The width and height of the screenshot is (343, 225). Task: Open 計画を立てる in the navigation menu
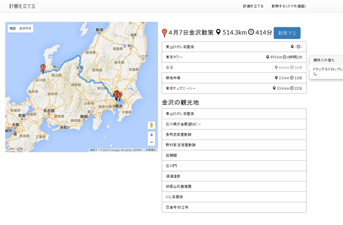point(253,6)
